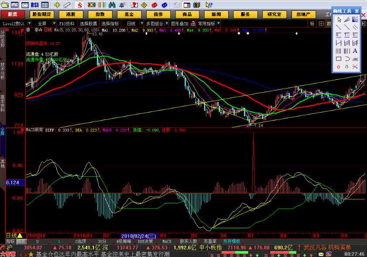The height and width of the screenshot is (257, 367).
Task: Select the 股东人数 template tab
Action: (x=189, y=241)
